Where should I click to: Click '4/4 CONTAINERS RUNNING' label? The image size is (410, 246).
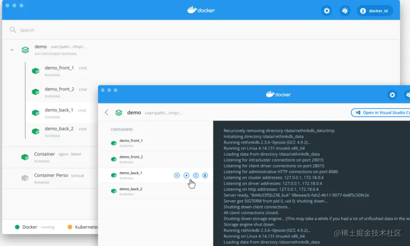tap(56, 54)
